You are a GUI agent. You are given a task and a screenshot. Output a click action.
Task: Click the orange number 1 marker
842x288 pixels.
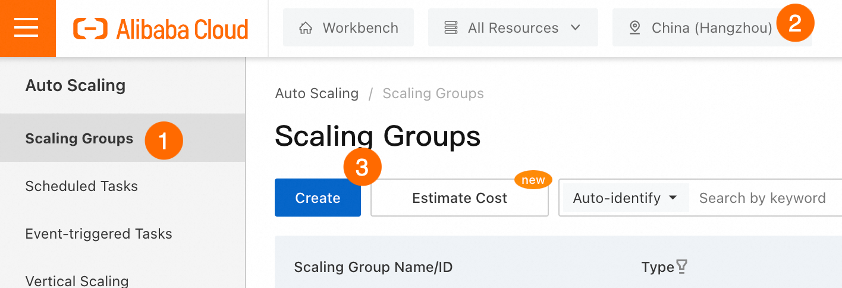pyautogui.click(x=164, y=140)
